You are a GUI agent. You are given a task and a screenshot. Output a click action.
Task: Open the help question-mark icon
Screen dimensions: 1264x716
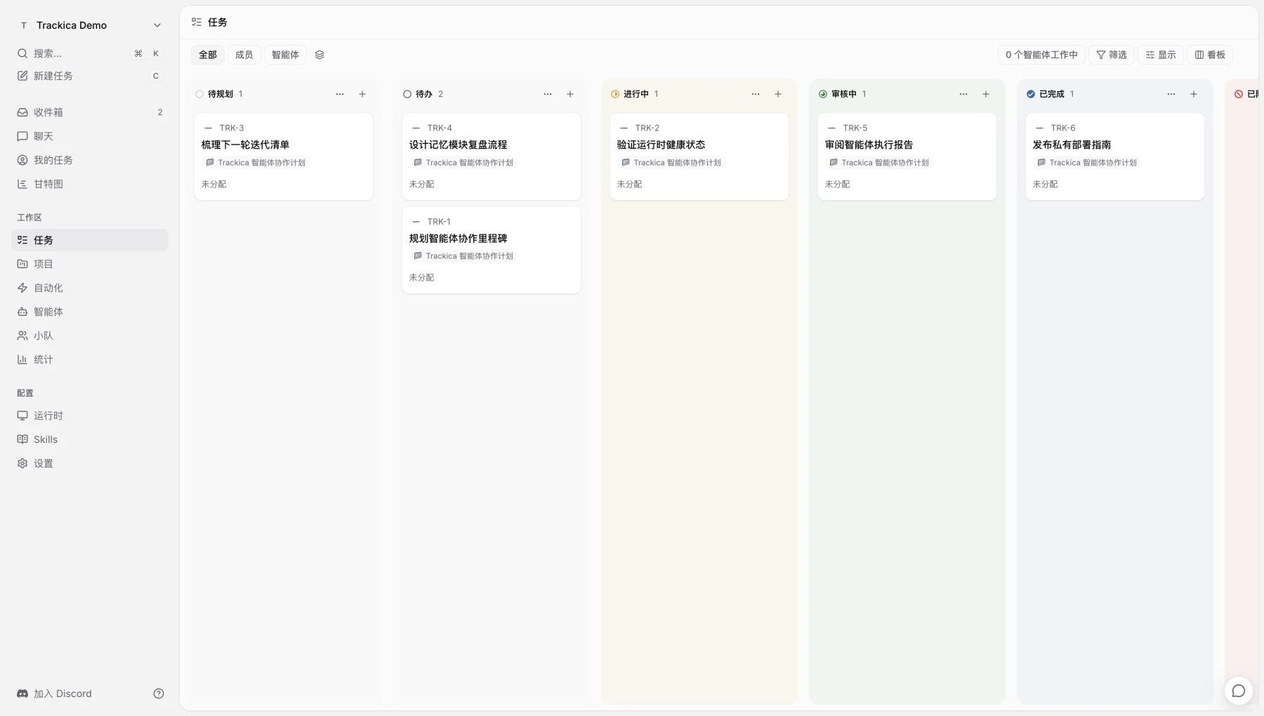[159, 694]
